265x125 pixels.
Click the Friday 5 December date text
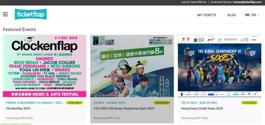coord(35,103)
